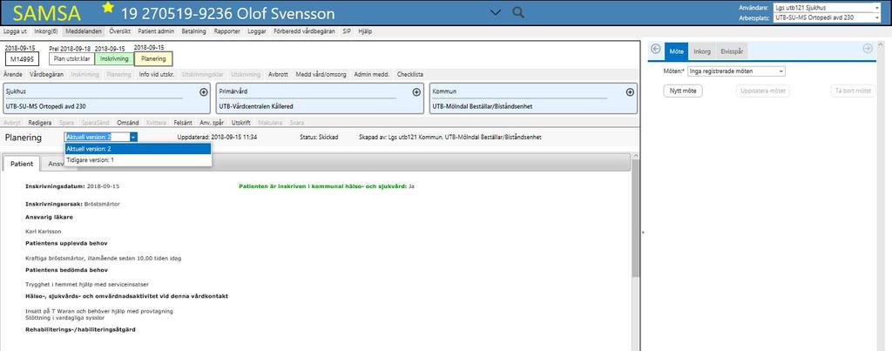Open Admin medd. tab
The width and height of the screenshot is (892, 351).
372,75
